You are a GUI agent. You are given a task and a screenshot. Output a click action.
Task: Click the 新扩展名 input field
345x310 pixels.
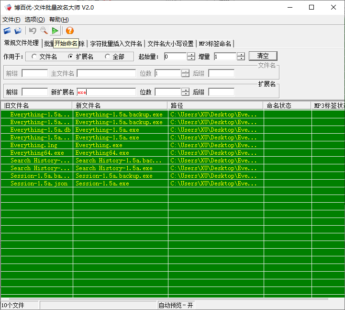point(106,92)
